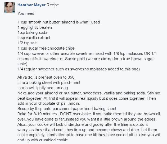This screenshot has width=167, height=144.
Task: Click the 'Surkin gold' monkfruit sweetener line
Action: tap(86, 59)
